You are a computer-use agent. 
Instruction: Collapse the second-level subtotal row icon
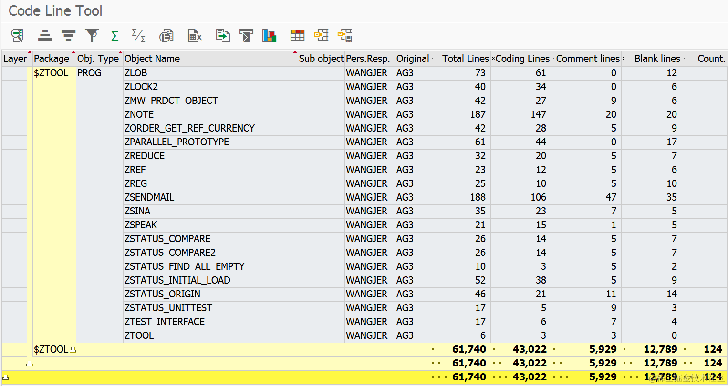(x=30, y=363)
